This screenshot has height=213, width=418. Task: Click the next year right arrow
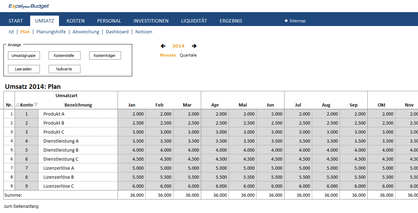click(194, 46)
